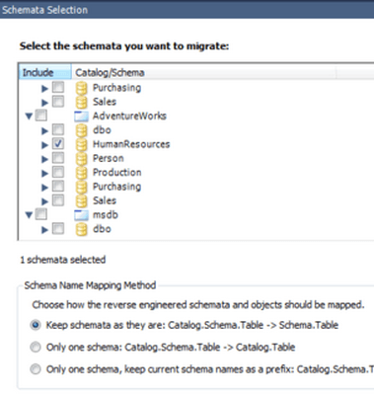Select 'keep current schema names as a prefix' radio
Viewport: 374px width, 396px height.
36,369
